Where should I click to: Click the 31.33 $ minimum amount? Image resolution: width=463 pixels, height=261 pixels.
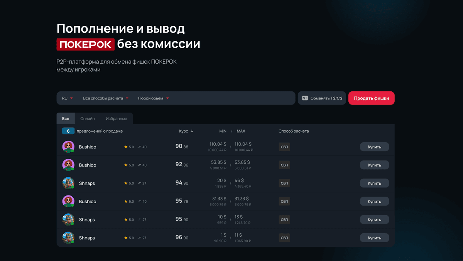tap(219, 199)
